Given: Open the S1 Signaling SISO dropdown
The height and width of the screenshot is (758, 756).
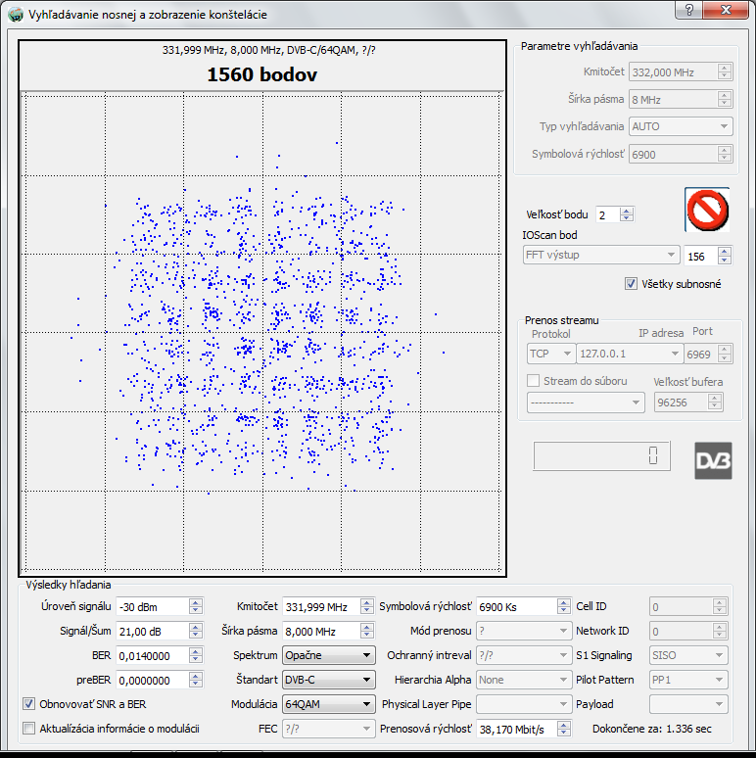Looking at the screenshot, I should click(688, 655).
